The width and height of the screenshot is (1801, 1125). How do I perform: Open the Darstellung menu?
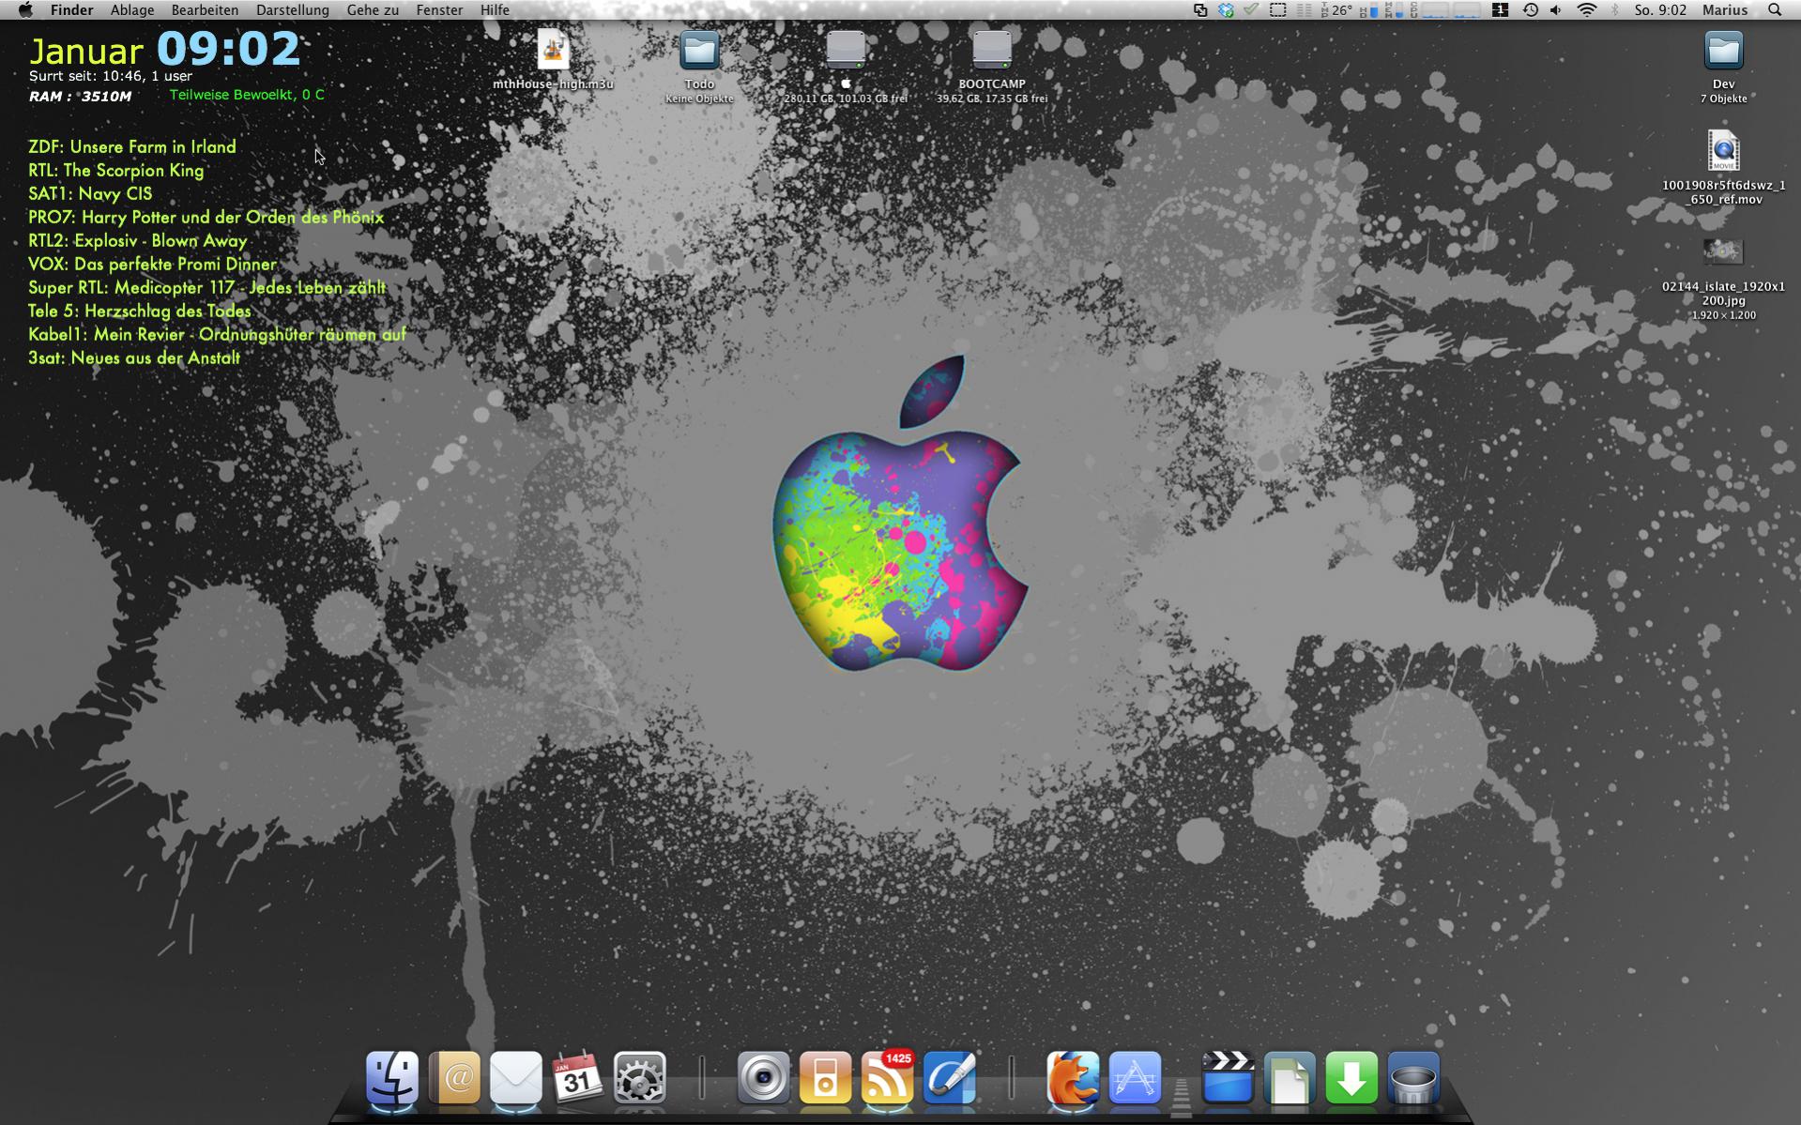click(x=293, y=10)
